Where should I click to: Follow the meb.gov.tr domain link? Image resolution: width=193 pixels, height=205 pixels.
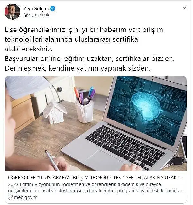point(25,197)
